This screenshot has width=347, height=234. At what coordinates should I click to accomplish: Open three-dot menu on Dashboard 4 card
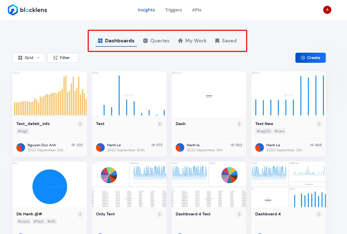[x=319, y=214]
